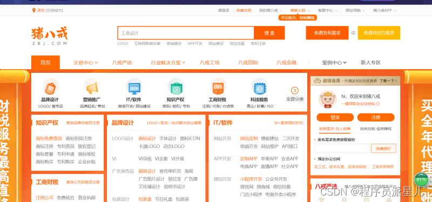Image resolution: width=432 pixels, height=202 pixels.
Task: Click the 画册设计 link
Action: tap(147, 171)
